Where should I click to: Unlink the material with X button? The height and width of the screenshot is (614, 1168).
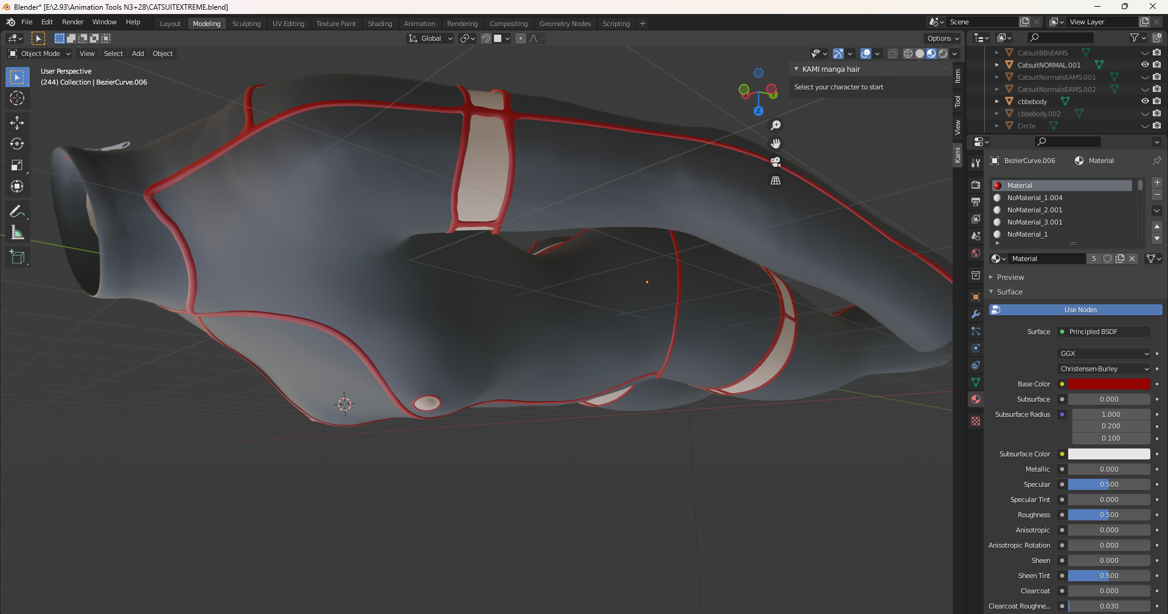tap(1132, 259)
